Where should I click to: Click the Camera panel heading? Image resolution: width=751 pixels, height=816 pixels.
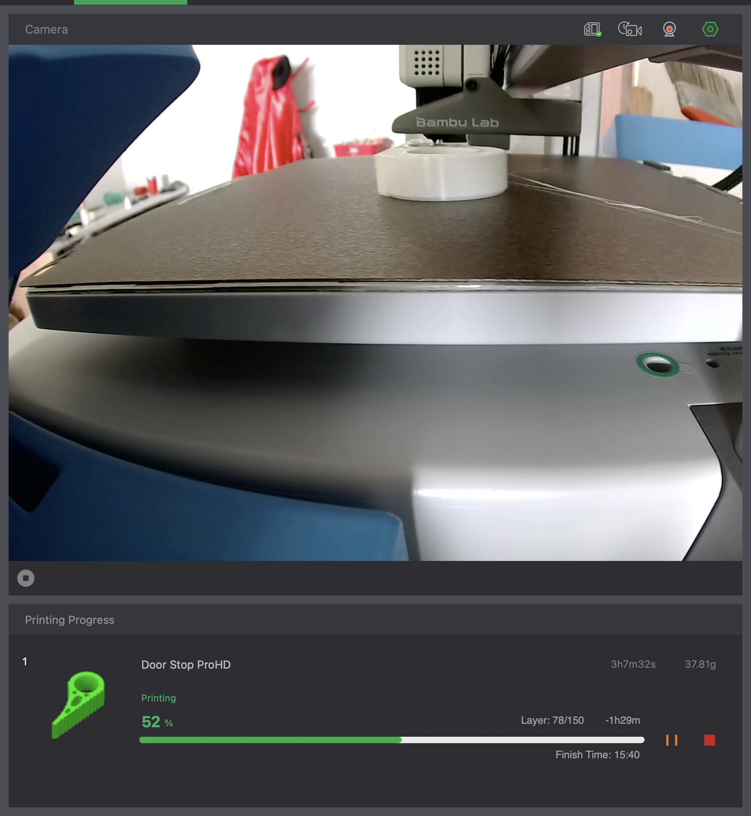pos(47,29)
